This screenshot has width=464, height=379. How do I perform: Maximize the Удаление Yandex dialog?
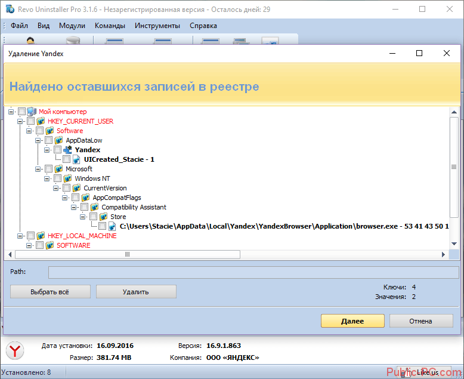click(419, 53)
